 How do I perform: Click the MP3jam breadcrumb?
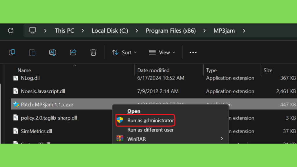click(224, 31)
